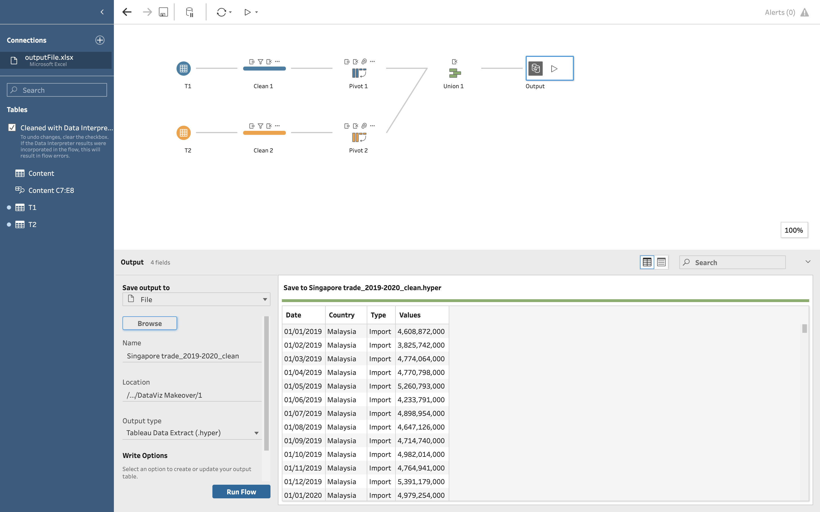The width and height of the screenshot is (820, 512).
Task: Collapse the Connections pane with the chevron
Action: (102, 12)
